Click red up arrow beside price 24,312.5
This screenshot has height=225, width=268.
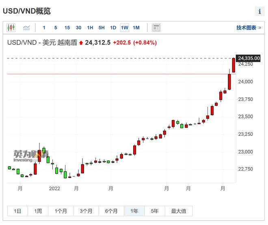tap(81, 43)
